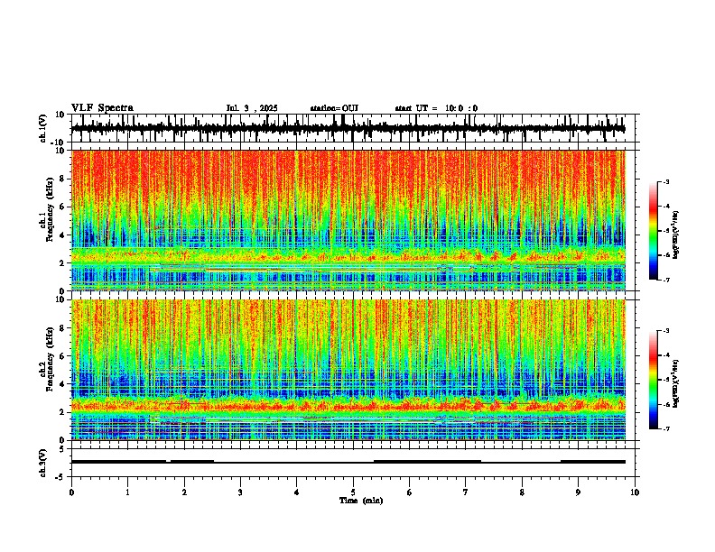The height and width of the screenshot is (552, 715).
Task: Click the "6" kHz tick on ch.1 frequency axis
Action: (x=62, y=207)
